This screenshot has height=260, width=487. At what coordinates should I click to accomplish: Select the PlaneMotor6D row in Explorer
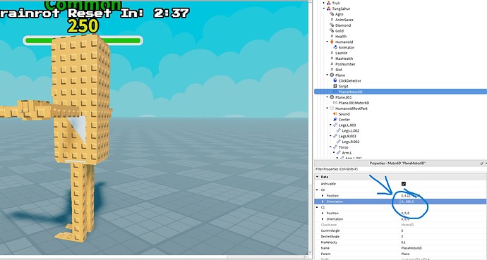400,92
